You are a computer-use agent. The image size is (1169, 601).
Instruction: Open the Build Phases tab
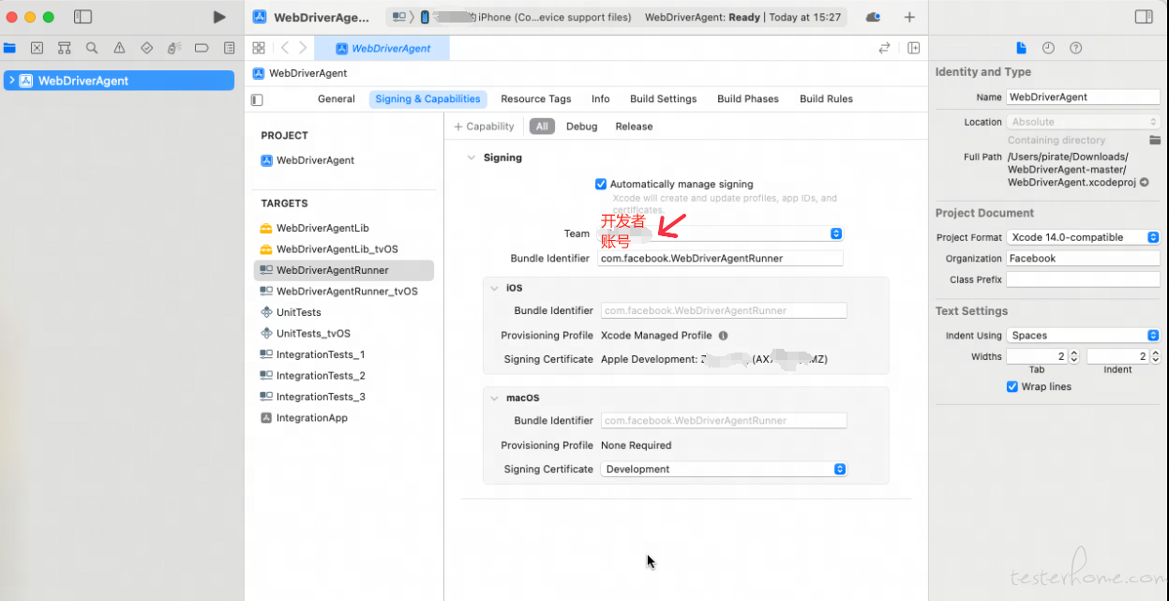pos(748,99)
